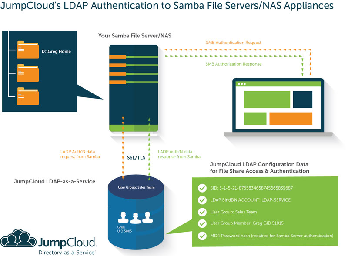Click the User Group Member Greg checkmark
The width and height of the screenshot is (348, 256).
click(202, 224)
